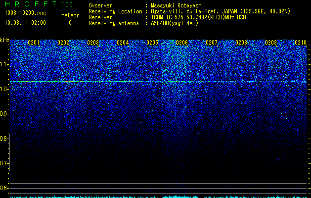Click the kHz axis unit label
Viewport: 311px width, 198px height.
click(4, 40)
